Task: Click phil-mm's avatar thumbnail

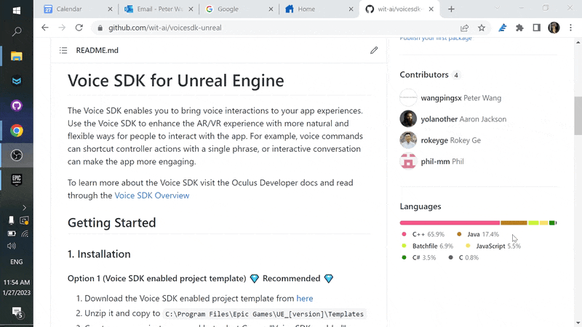Action: click(408, 161)
